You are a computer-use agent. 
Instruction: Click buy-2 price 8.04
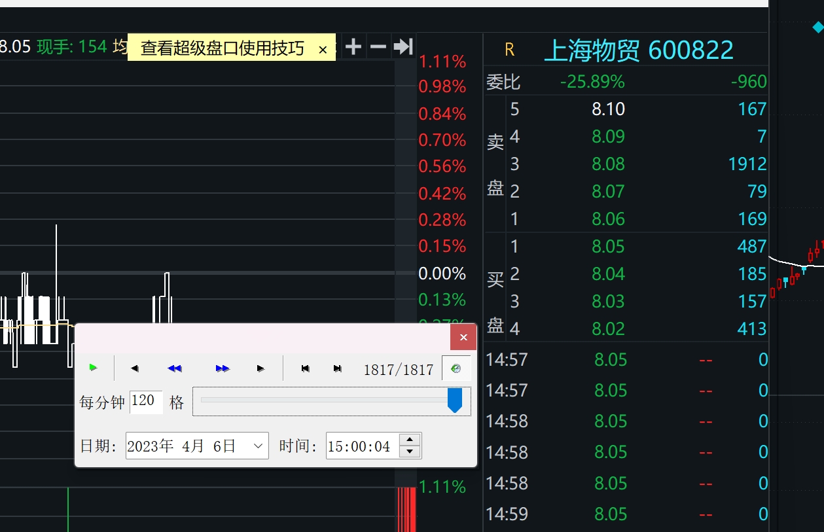point(609,274)
